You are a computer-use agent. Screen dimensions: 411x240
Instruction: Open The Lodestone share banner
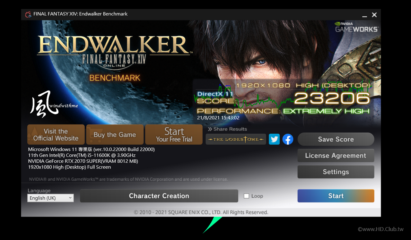pyautogui.click(x=236, y=139)
